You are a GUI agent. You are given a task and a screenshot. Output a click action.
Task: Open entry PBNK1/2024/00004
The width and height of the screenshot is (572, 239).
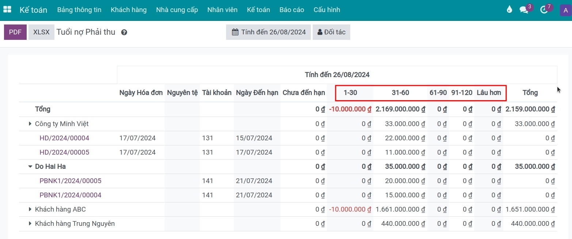(70, 195)
